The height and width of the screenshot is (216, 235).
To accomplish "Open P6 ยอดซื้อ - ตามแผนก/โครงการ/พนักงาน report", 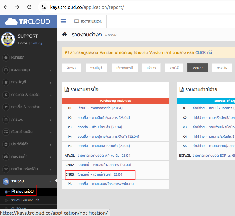I will 105,184.
